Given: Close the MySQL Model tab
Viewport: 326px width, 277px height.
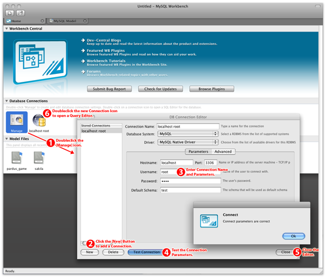Looking at the screenshot, I should coord(85,21).
